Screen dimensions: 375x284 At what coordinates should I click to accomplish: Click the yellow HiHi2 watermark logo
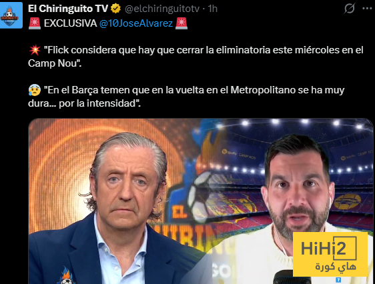coord(330,254)
